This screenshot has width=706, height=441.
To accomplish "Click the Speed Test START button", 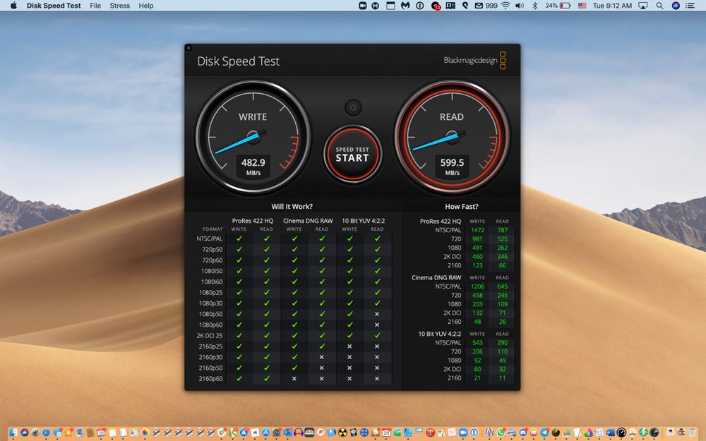I will pos(352,154).
